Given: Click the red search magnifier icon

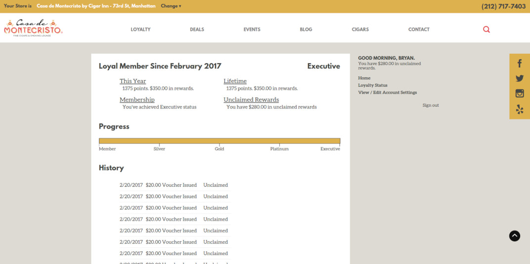Looking at the screenshot, I should 486,30.
